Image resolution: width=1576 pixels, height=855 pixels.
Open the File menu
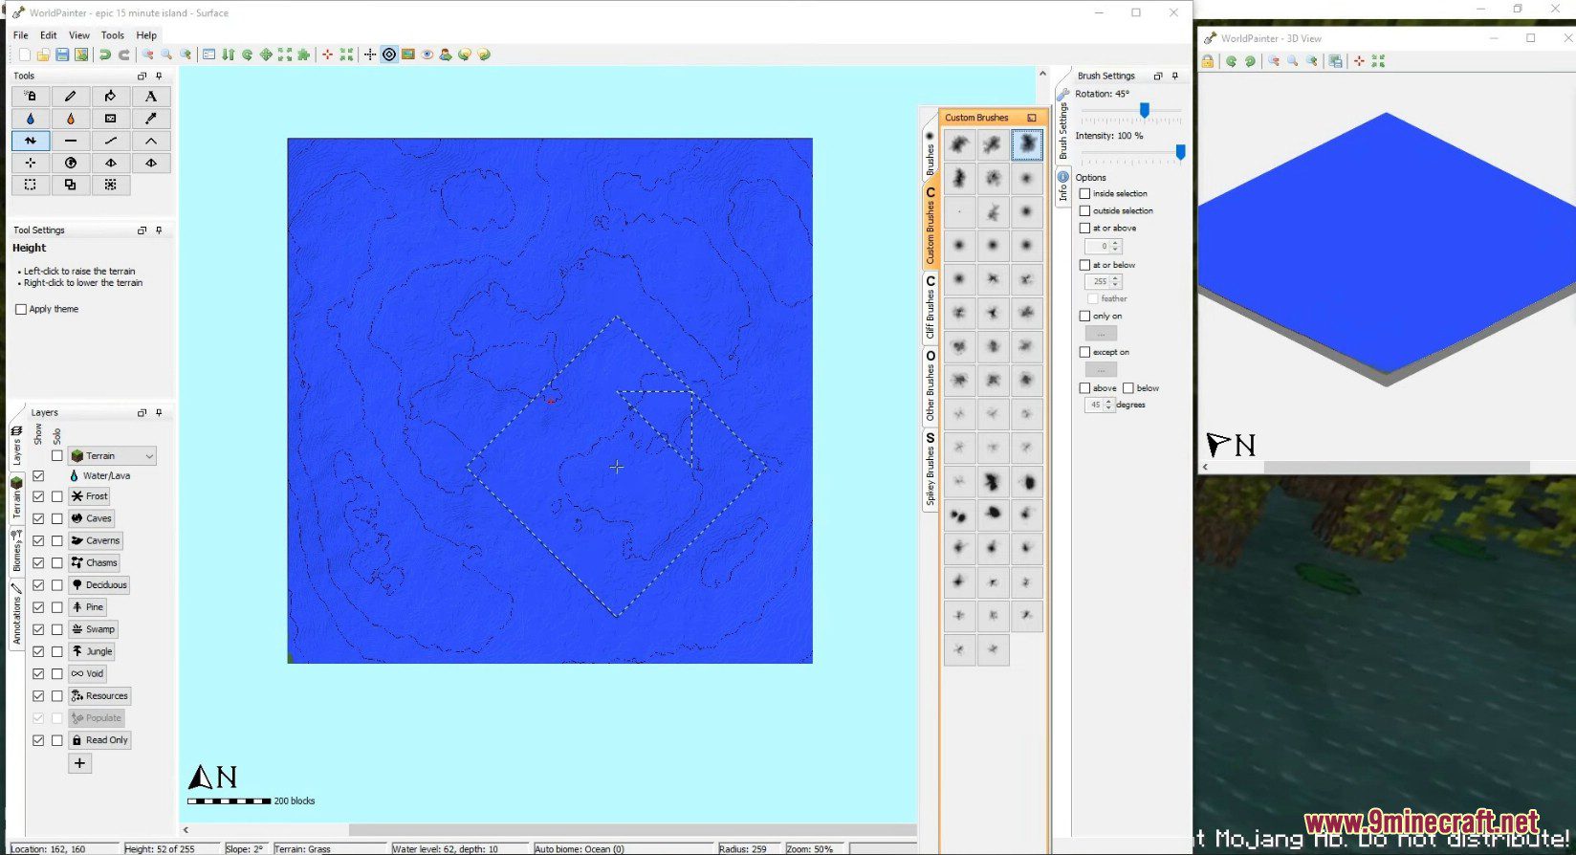click(x=20, y=35)
